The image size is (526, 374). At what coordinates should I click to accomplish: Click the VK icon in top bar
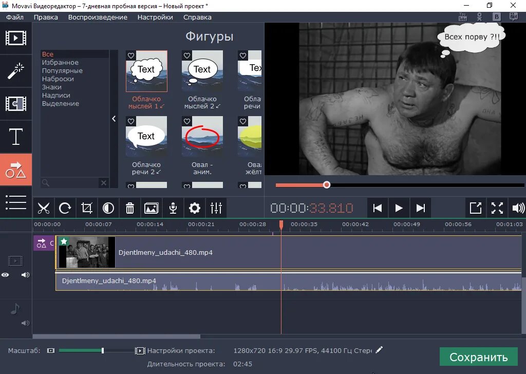click(497, 17)
